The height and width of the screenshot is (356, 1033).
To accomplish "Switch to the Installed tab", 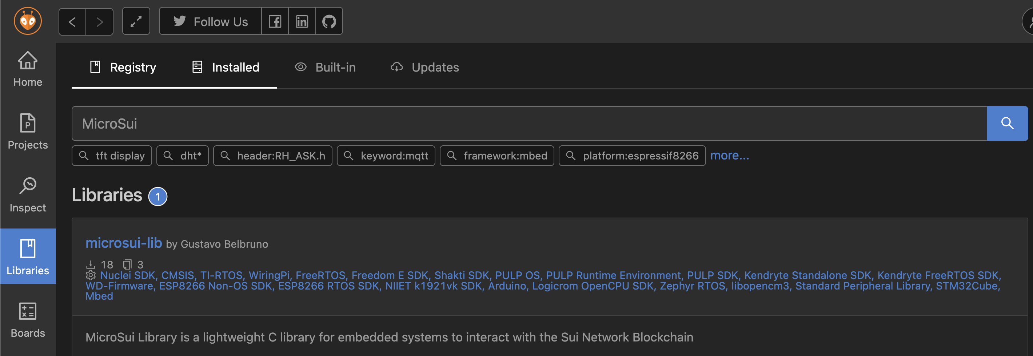I will (x=226, y=67).
